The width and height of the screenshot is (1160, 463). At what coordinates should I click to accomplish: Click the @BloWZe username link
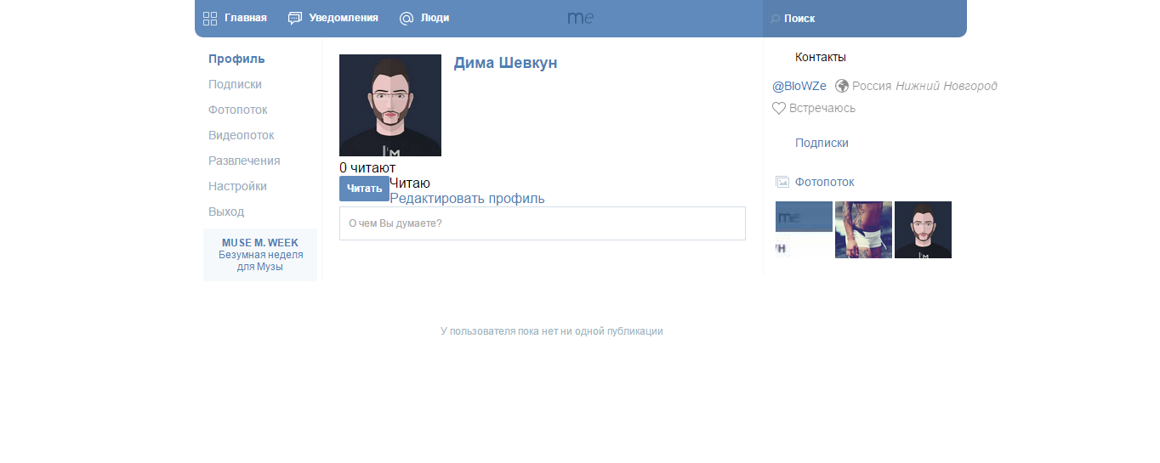click(799, 86)
